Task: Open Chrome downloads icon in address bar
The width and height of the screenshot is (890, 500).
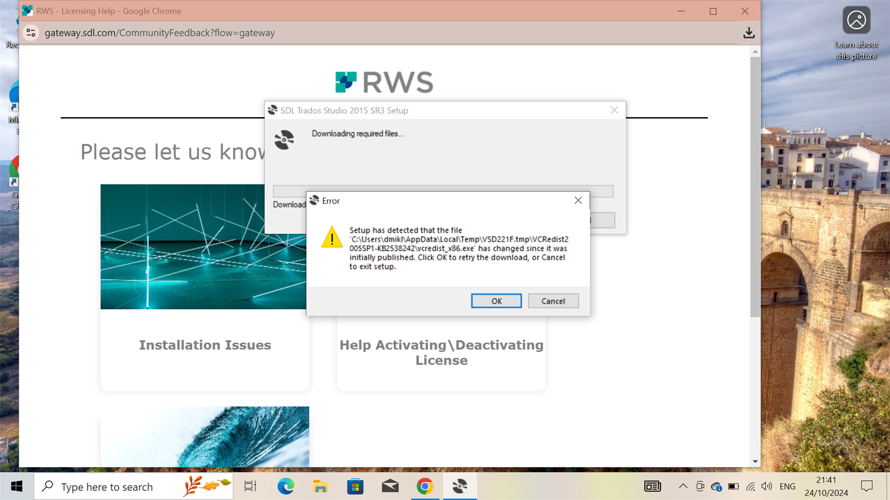Action: 749,33
